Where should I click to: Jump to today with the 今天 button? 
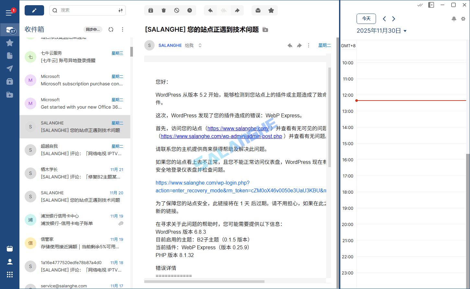(x=366, y=19)
